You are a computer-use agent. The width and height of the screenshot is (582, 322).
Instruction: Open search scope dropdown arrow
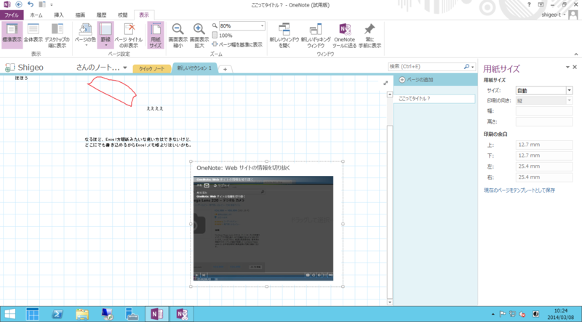(472, 67)
